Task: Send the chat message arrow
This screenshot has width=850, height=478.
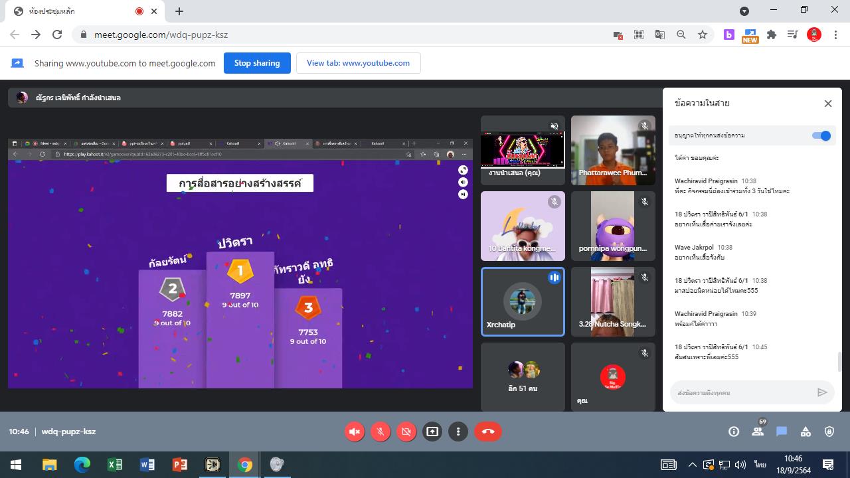Action: (x=822, y=392)
